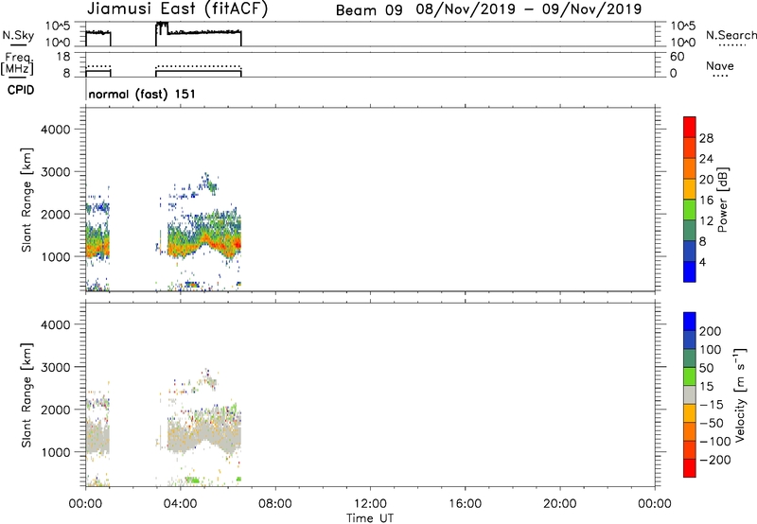Viewport: 757px width, 524px height.
Task: Click the 'CPID' row label
Action: pyautogui.click(x=21, y=90)
